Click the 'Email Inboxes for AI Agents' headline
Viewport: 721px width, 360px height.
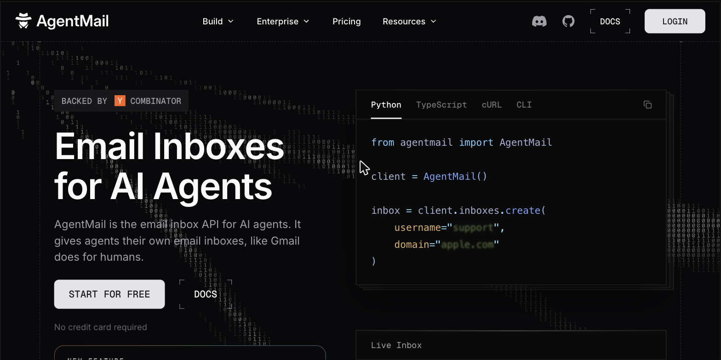pyautogui.click(x=169, y=166)
